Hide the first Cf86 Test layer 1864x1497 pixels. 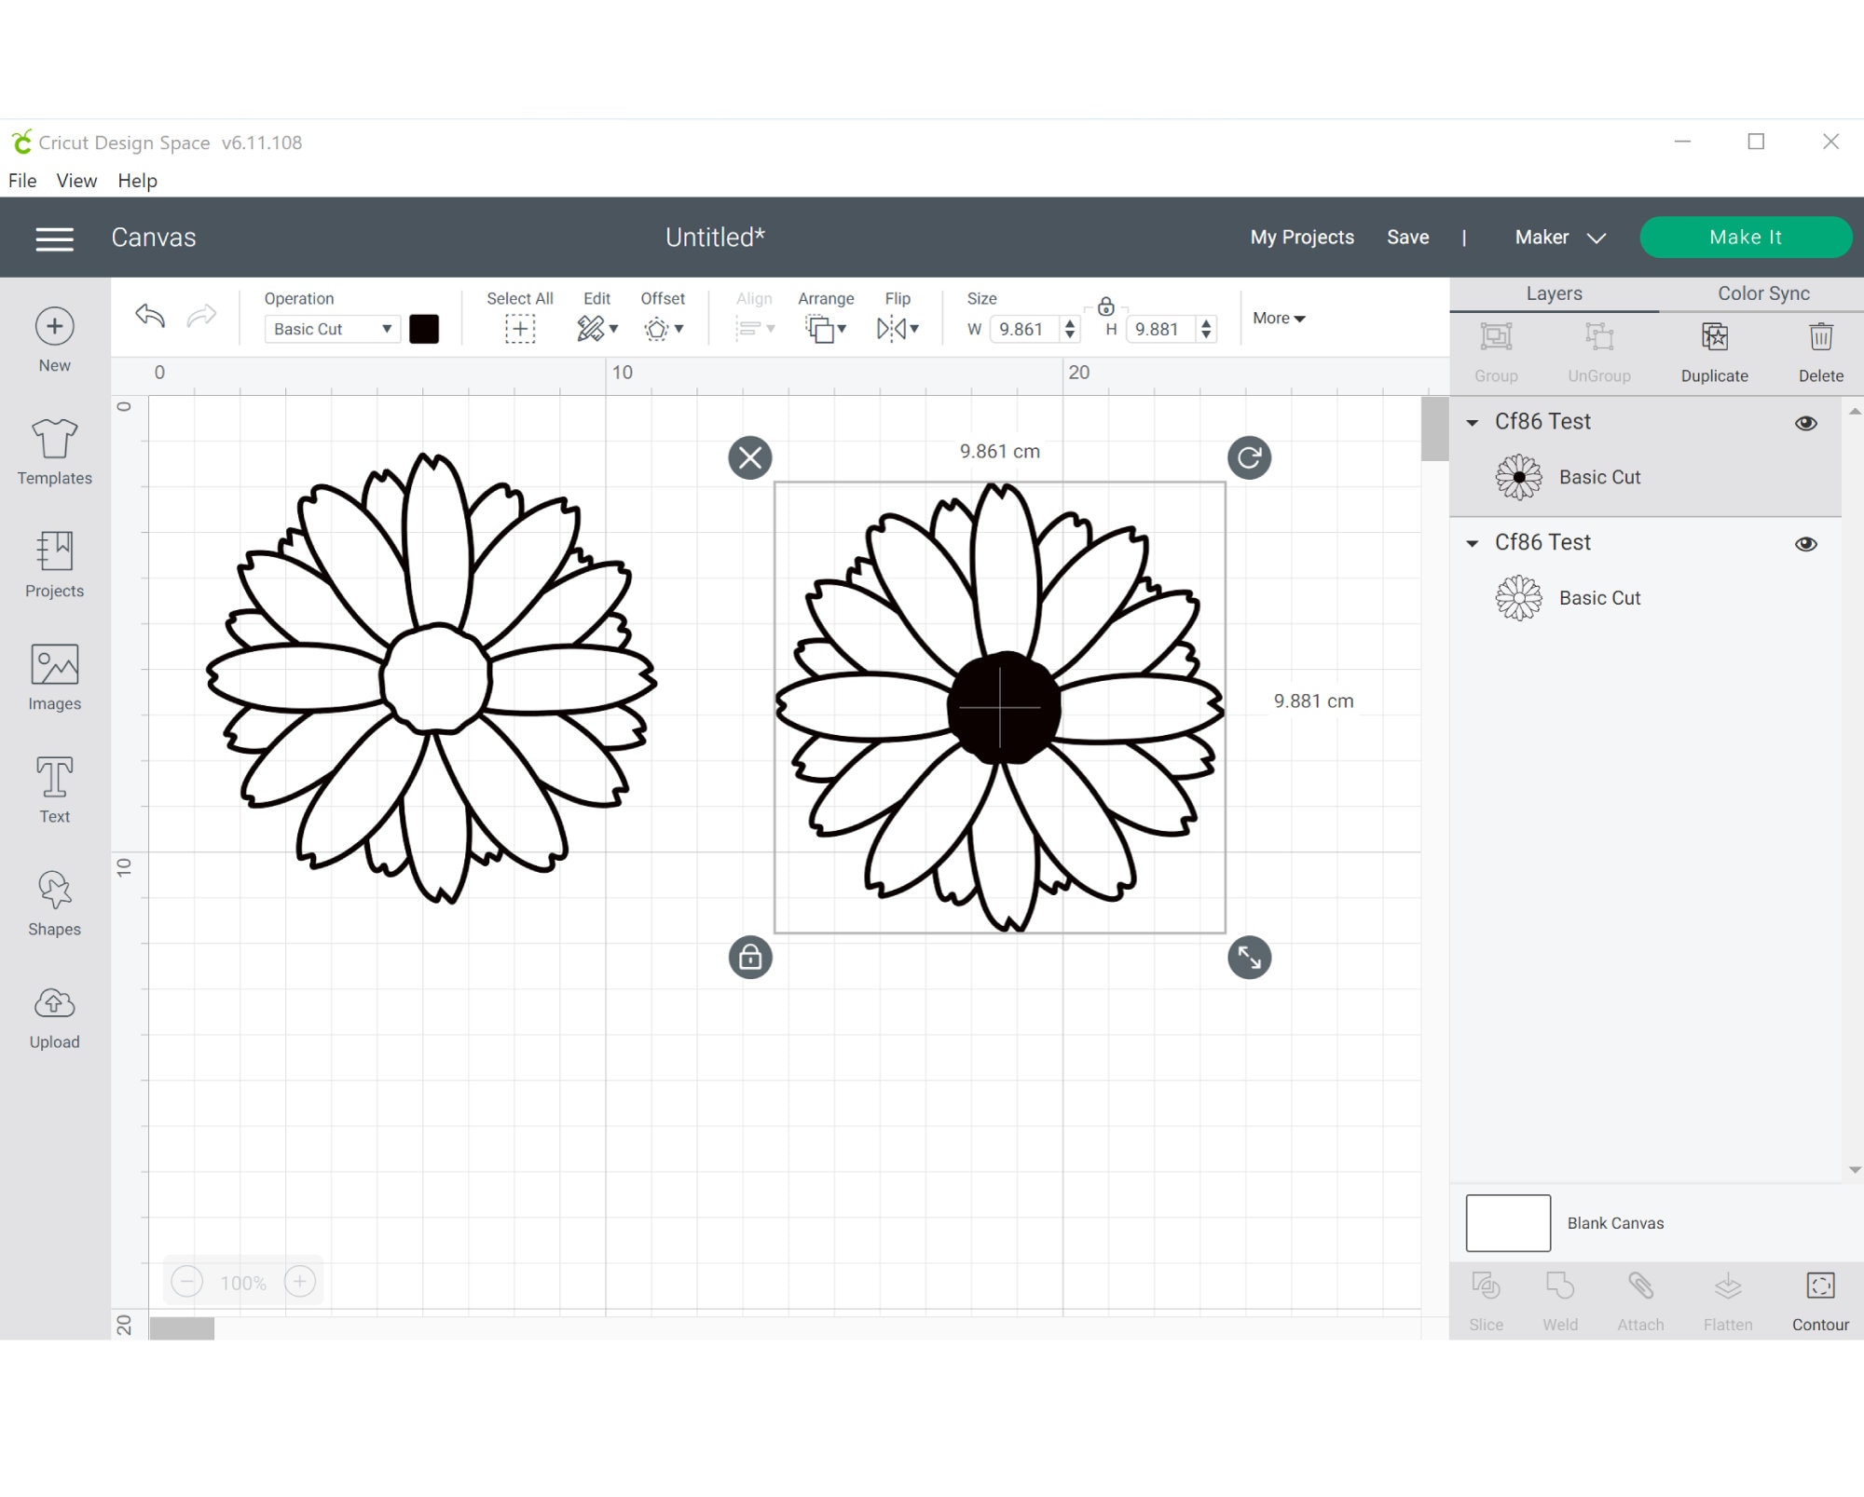coord(1805,423)
